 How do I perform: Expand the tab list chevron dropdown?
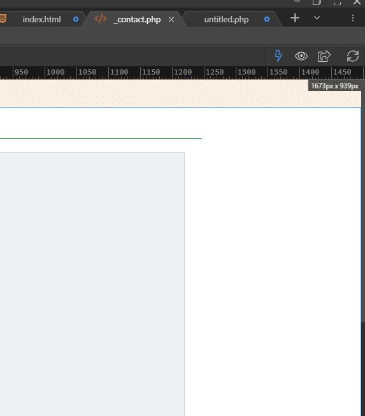pos(317,18)
